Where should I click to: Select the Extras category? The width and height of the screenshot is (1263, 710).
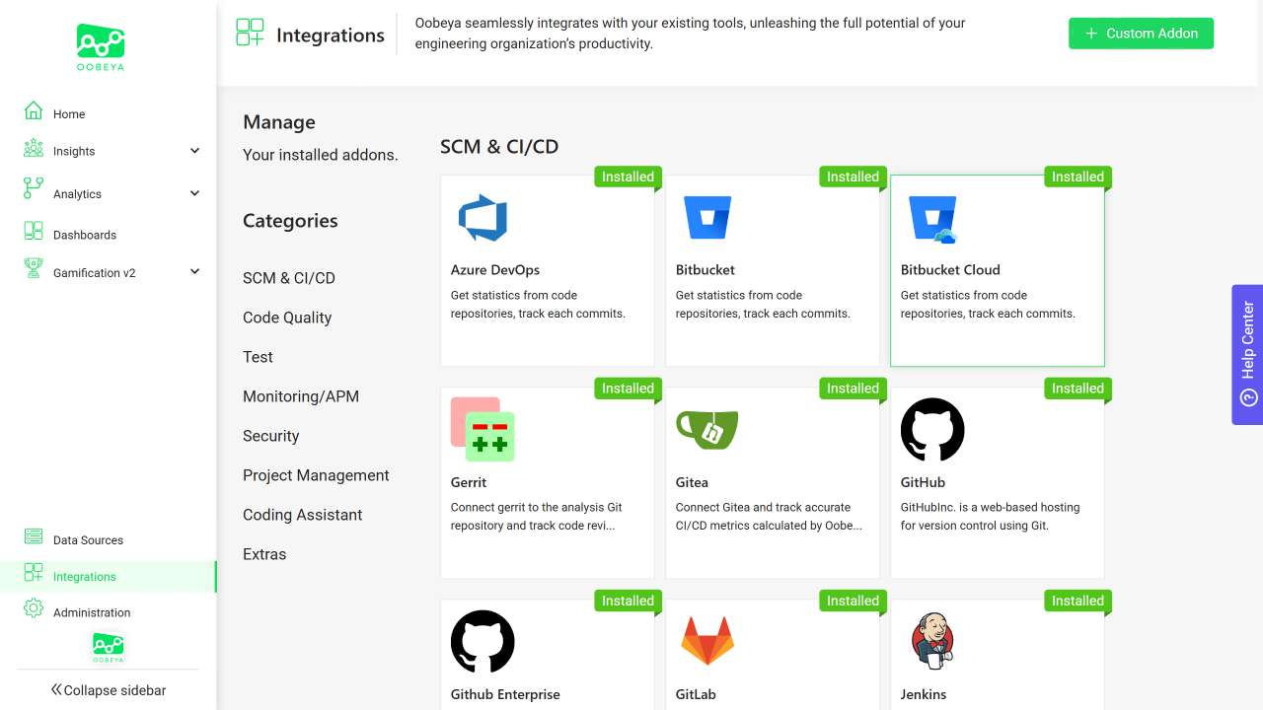[264, 554]
